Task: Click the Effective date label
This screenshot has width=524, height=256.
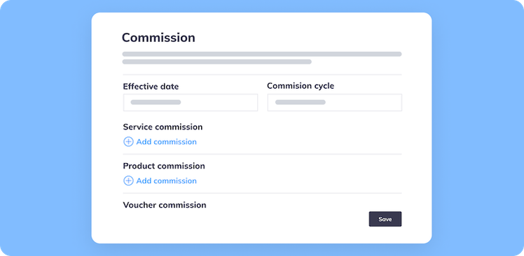Action: point(151,87)
